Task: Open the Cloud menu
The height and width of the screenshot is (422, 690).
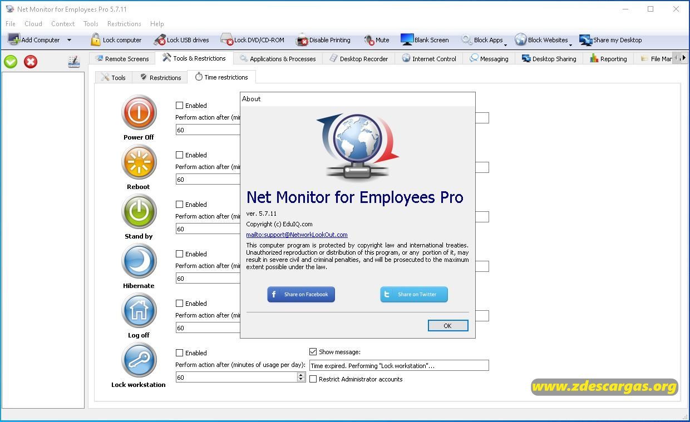Action: [33, 24]
